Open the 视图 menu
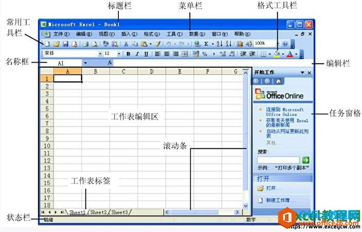The width and height of the screenshot is (362, 232). coord(107,34)
